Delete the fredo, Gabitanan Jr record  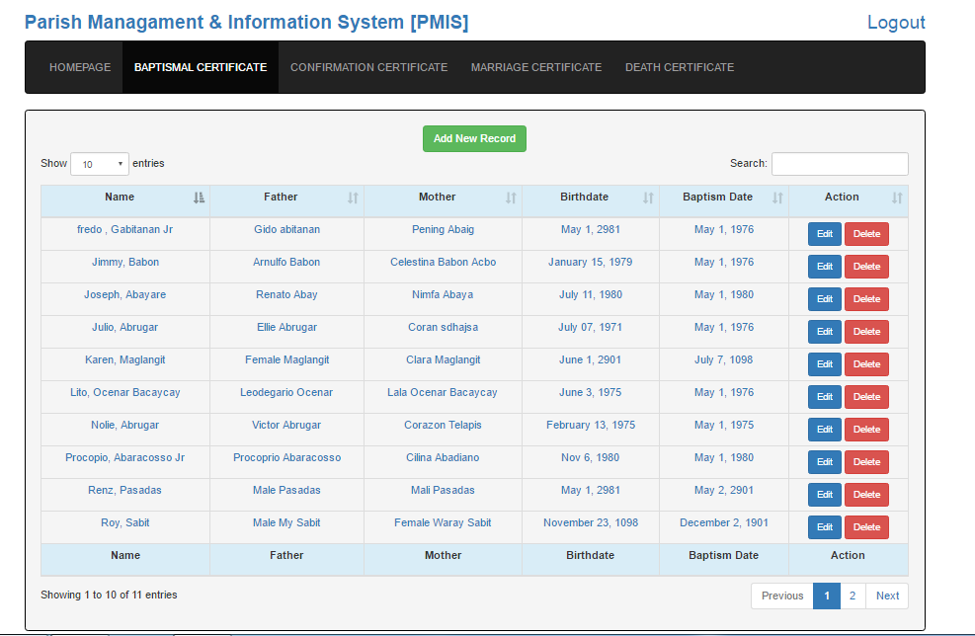[866, 234]
